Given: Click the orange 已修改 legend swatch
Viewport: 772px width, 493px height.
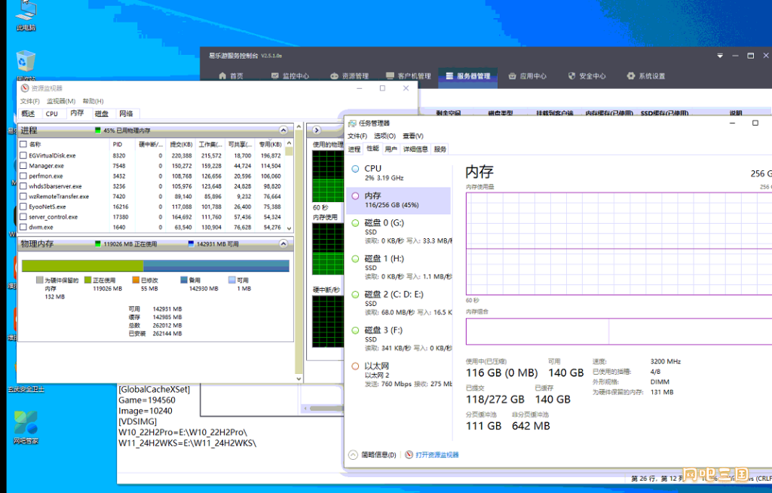Looking at the screenshot, I should 136,280.
